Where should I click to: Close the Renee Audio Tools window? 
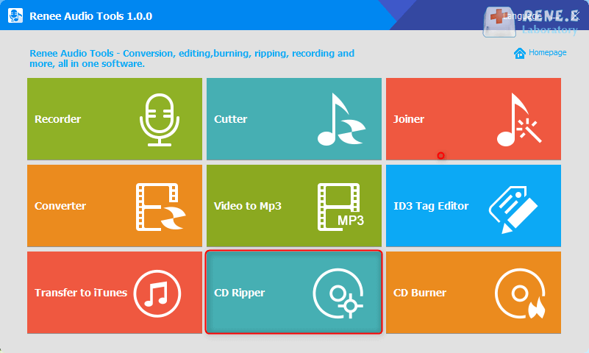(x=576, y=15)
